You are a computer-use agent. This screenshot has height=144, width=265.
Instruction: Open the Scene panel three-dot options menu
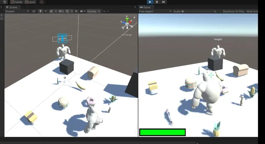tap(135, 7)
